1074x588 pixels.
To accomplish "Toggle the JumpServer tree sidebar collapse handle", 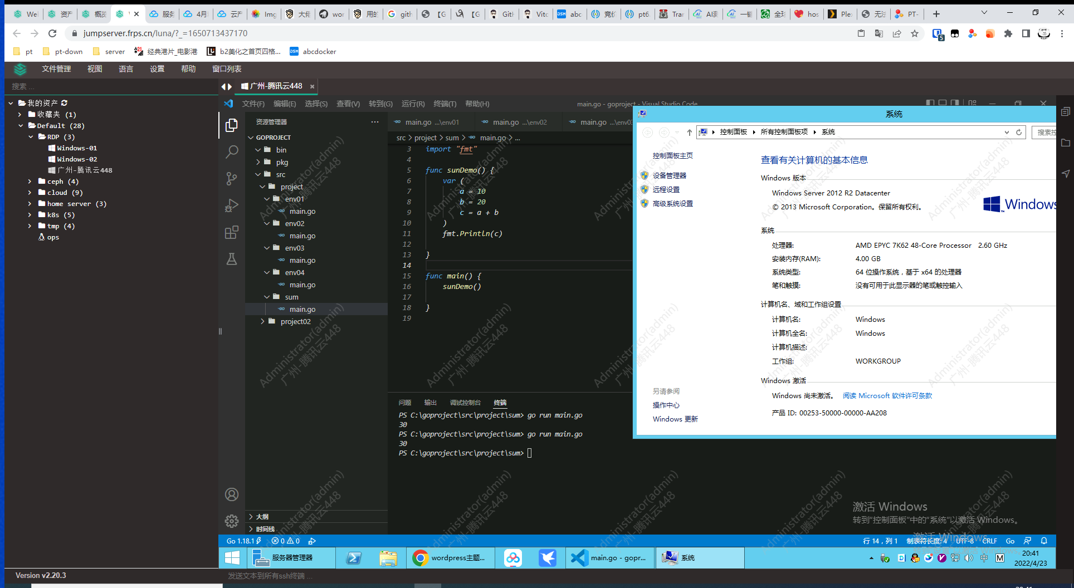I will pyautogui.click(x=220, y=331).
